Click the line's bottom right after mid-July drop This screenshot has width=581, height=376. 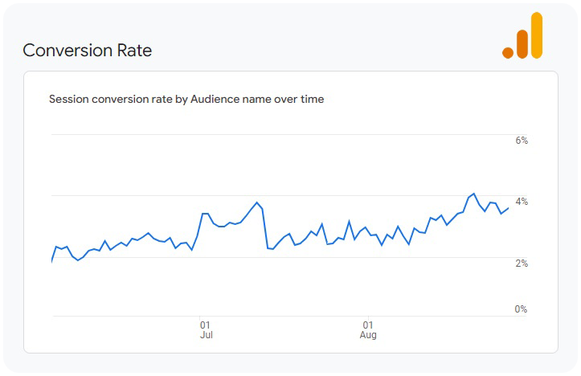pos(272,249)
